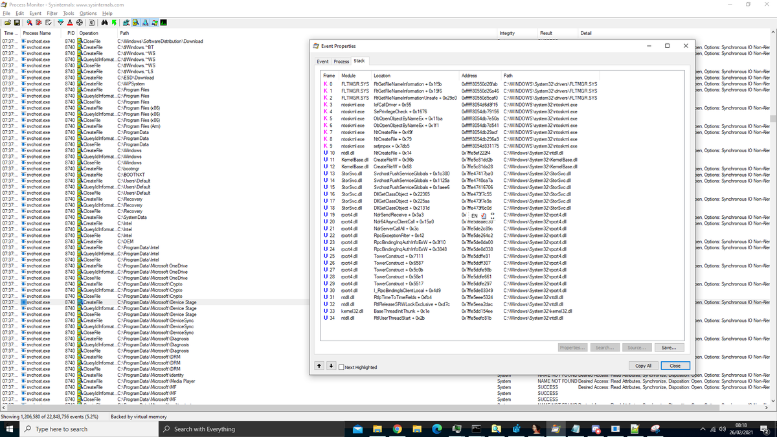Image resolution: width=777 pixels, height=437 pixels.
Task: Open Microsoft Edge from taskbar
Action: point(436,429)
